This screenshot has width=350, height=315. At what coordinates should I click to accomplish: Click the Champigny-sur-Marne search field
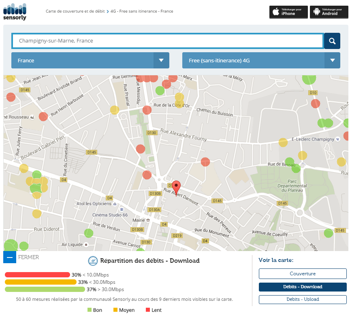tap(167, 41)
